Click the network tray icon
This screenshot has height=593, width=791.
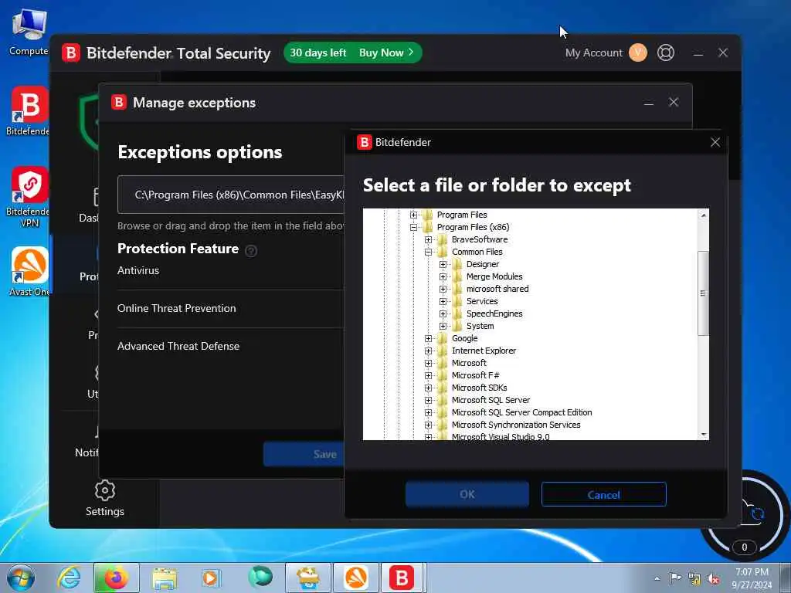tap(694, 578)
